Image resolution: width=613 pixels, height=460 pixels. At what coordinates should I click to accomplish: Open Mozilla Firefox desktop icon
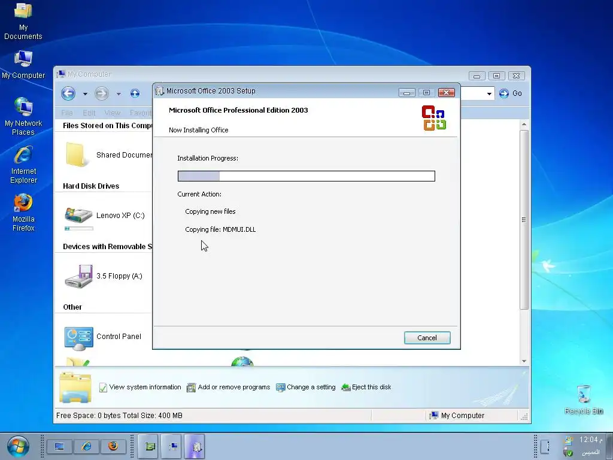pyautogui.click(x=23, y=213)
